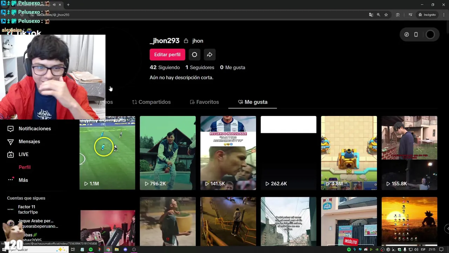Screen dimensions: 449x253
Task: Open the man hugging plant pot video
Action: (168, 221)
